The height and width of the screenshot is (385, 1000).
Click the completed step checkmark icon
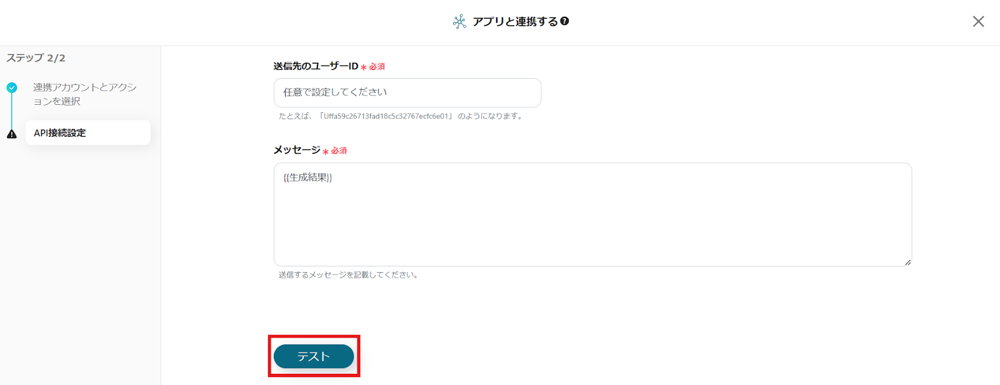click(x=12, y=87)
